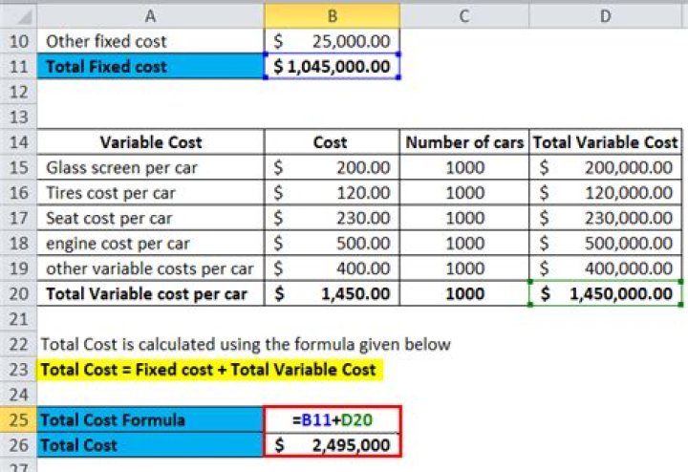
Task: Select the 'Tires cost per car' cell
Action: point(151,193)
